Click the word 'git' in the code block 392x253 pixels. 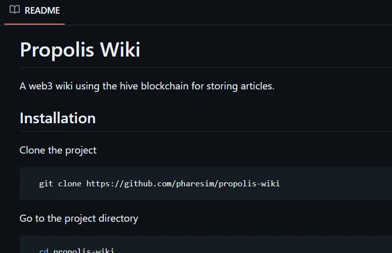pyautogui.click(x=46, y=184)
